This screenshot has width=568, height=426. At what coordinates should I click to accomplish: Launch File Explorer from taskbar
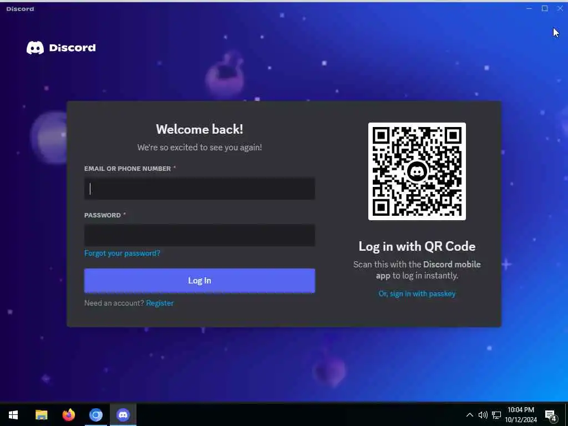[41, 415]
